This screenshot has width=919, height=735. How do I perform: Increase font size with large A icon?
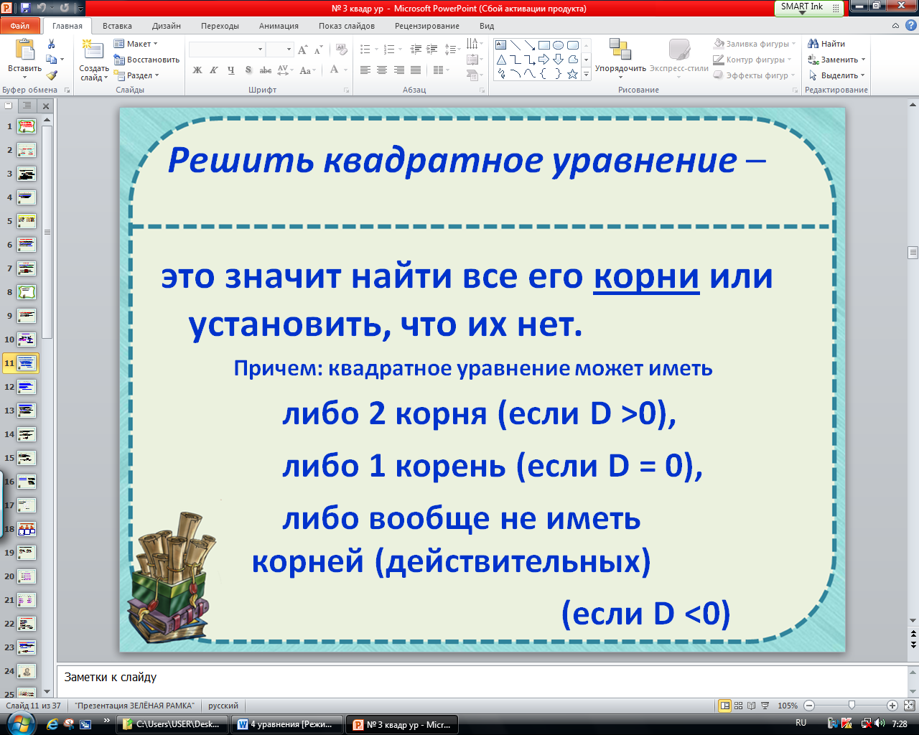coord(302,50)
